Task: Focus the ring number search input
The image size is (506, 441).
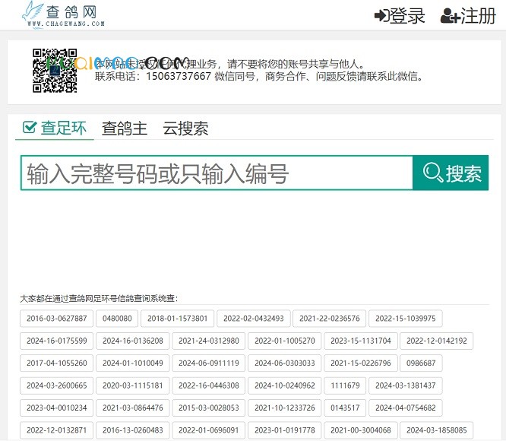Action: pos(217,173)
